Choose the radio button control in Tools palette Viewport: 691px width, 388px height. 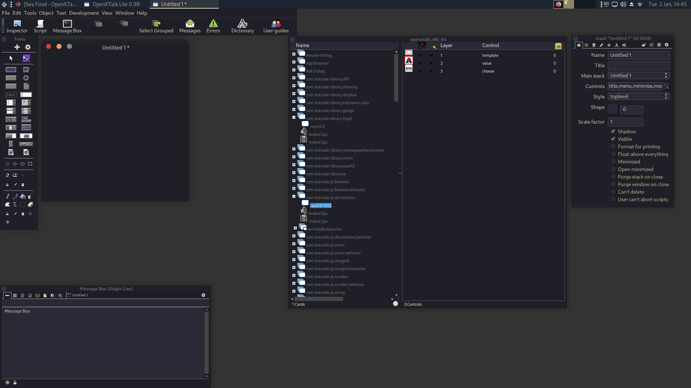click(26, 78)
